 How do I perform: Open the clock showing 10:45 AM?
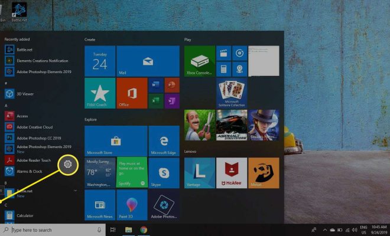click(x=379, y=230)
